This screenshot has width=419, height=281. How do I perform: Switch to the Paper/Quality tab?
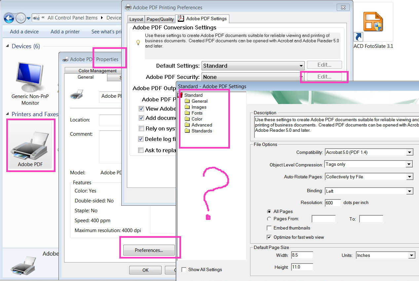pyautogui.click(x=160, y=19)
